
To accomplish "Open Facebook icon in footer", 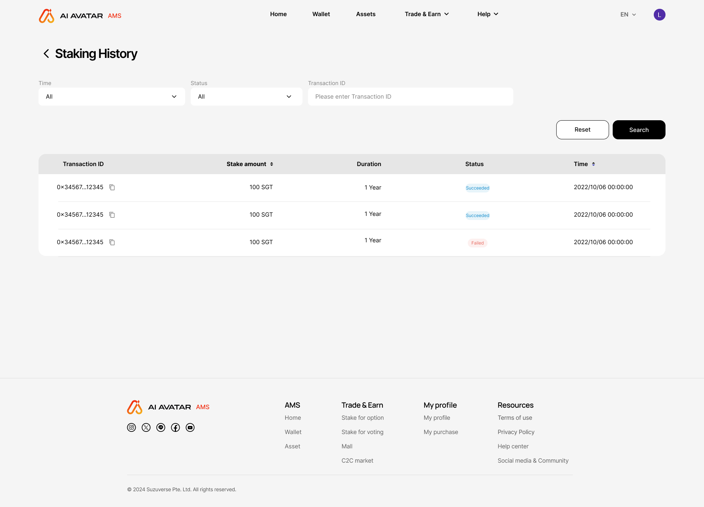I will click(175, 427).
